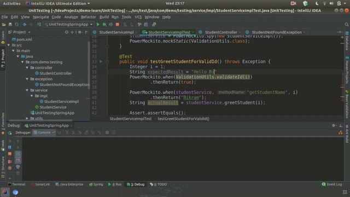
Task: Hide the Project tool window
Action: click(x=86, y=32)
